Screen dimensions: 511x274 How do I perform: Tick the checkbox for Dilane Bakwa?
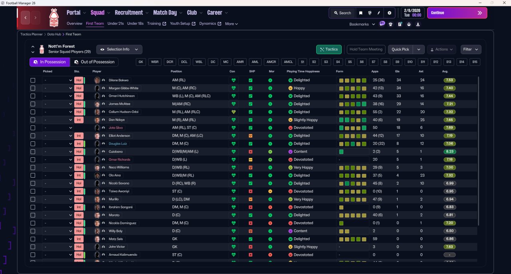click(33, 80)
